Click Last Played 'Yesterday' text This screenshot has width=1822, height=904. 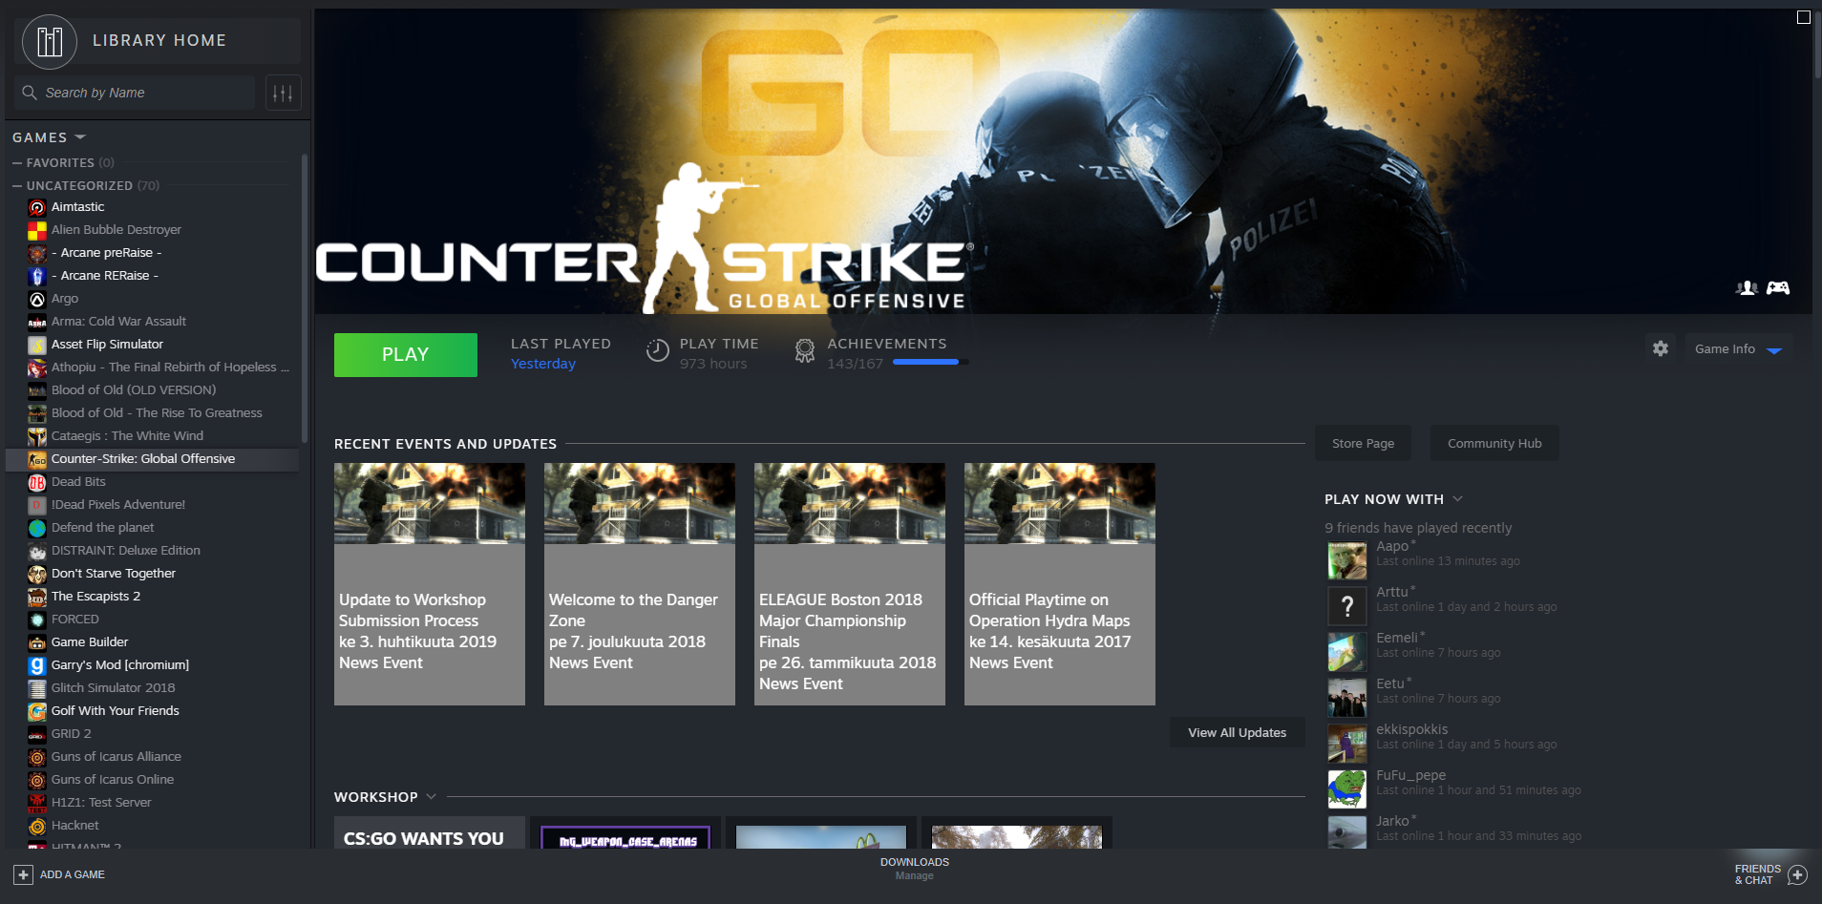(543, 364)
